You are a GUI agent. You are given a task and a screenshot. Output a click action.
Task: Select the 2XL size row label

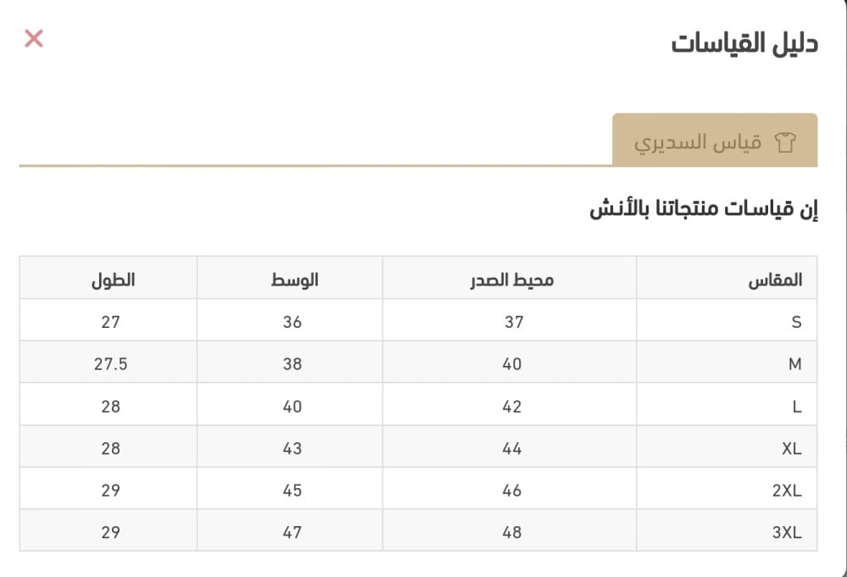[787, 491]
